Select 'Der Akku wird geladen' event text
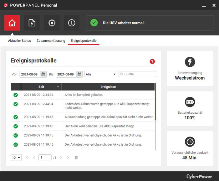The width and height of the screenshot is (219, 181). coord(99,126)
